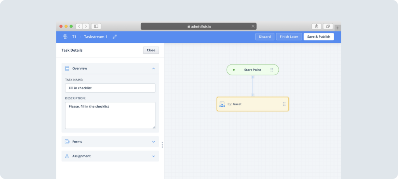Collapse the Overview section
Image resolution: width=398 pixels, height=179 pixels.
(x=153, y=68)
